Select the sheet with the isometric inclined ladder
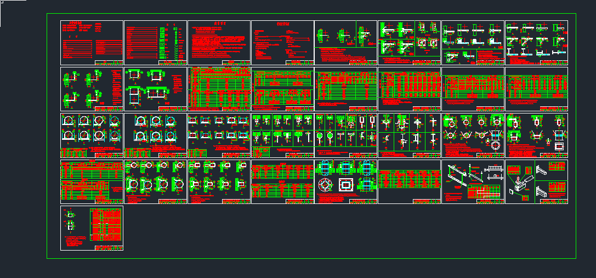596x278 pixels. click(x=473, y=181)
